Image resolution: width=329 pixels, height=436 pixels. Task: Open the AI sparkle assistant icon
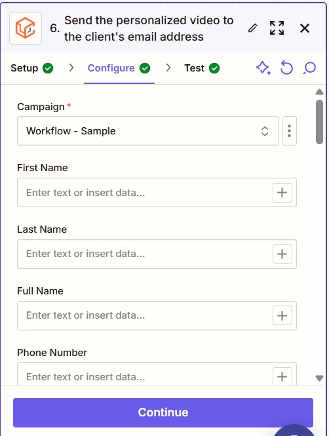[x=263, y=68]
